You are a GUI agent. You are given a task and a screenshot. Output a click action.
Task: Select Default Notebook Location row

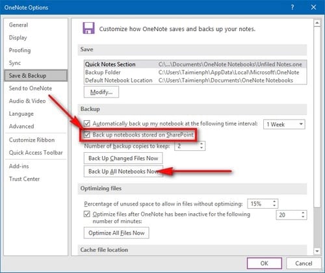195,81
